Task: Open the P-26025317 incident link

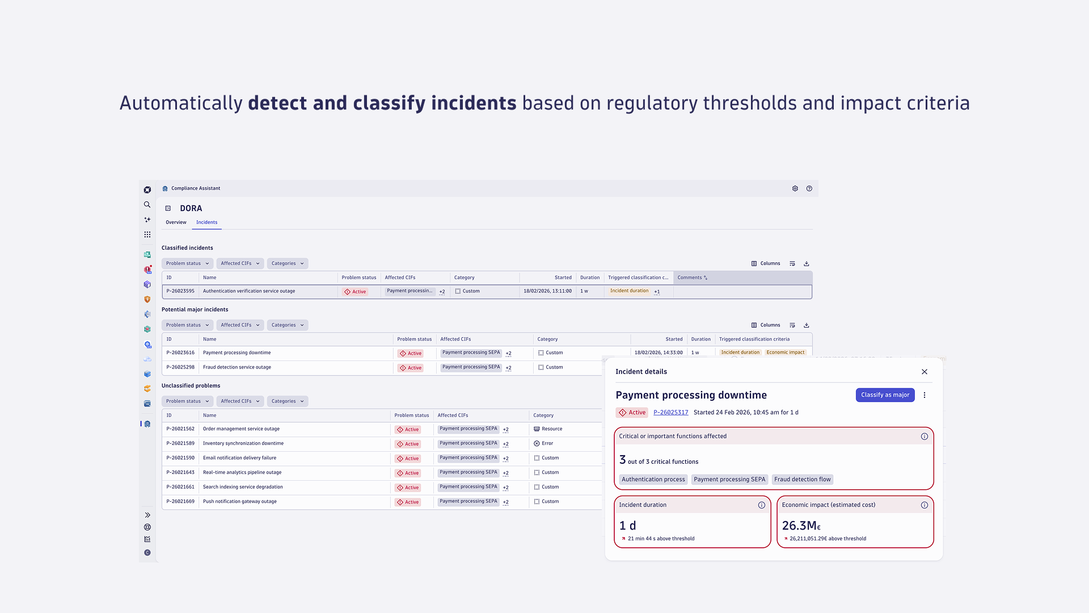Action: [670, 412]
